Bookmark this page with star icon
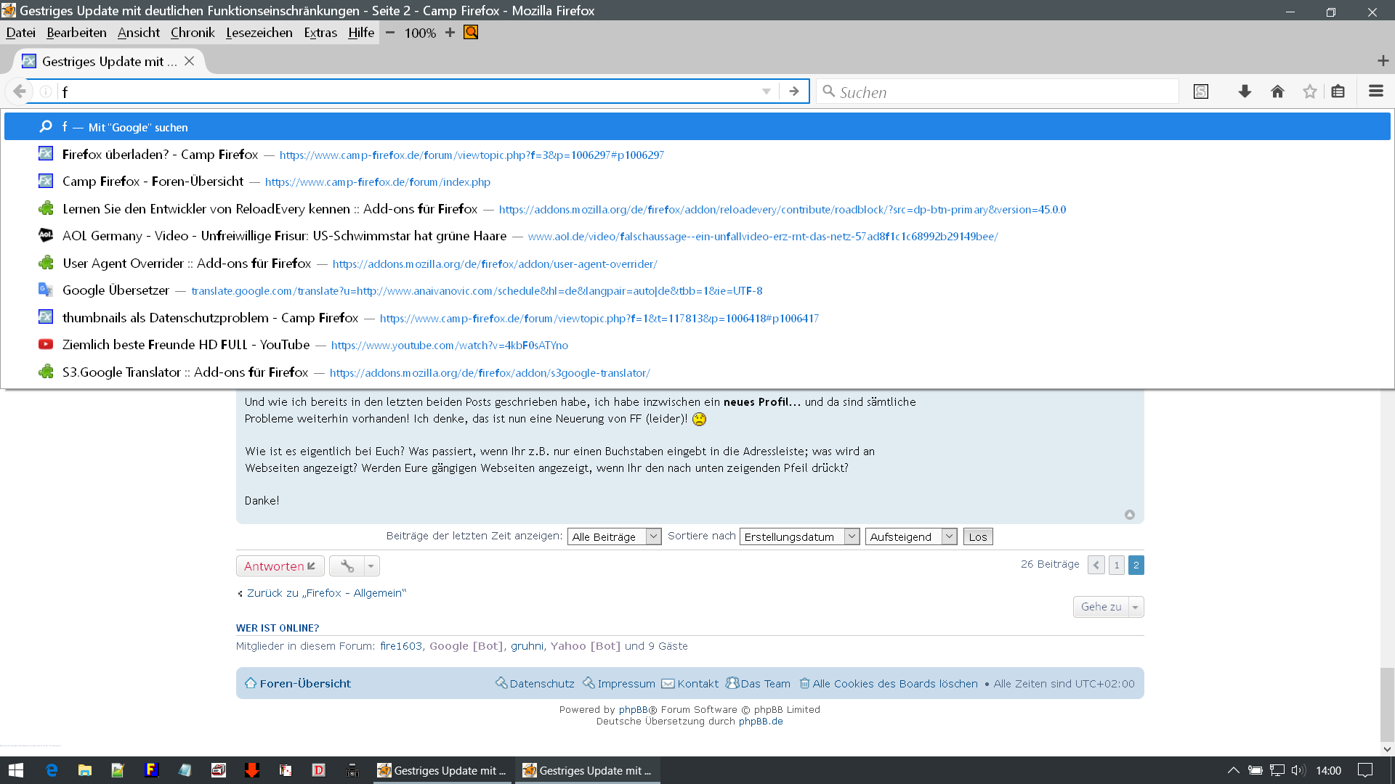Screen dimensions: 1395x784 (1309, 91)
